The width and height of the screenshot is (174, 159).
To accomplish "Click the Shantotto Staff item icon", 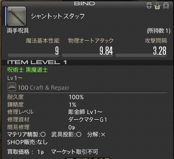I will point(17,16).
